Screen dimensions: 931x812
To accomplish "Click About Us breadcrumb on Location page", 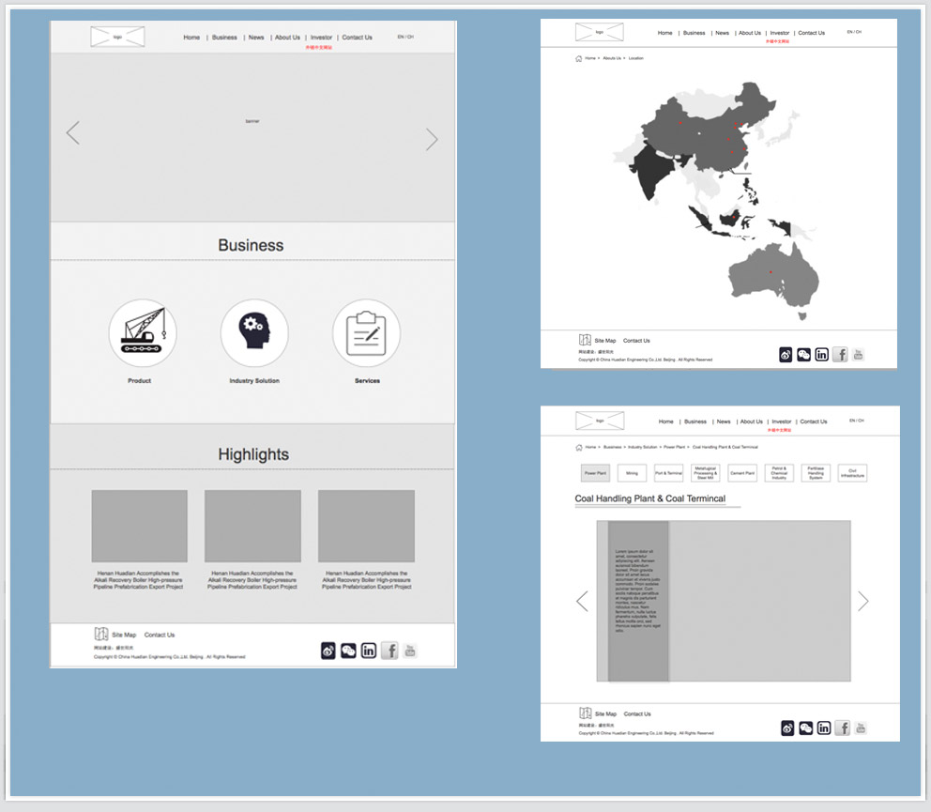I will click(x=612, y=58).
